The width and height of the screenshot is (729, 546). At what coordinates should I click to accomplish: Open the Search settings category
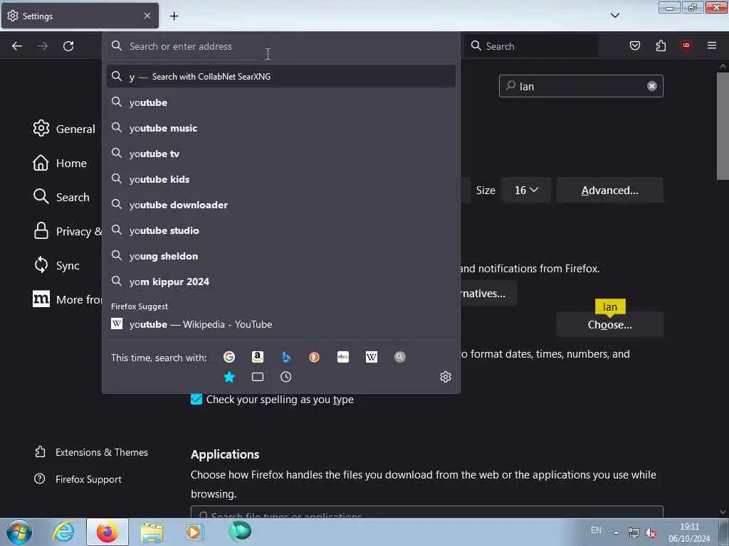coord(61,197)
